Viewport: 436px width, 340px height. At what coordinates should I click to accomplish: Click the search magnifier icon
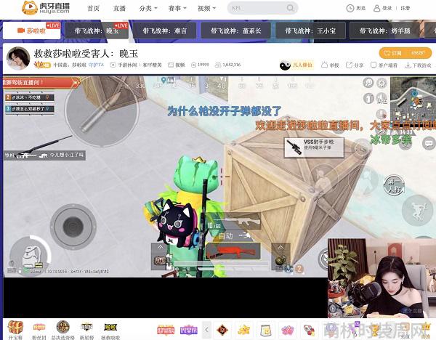pyautogui.click(x=290, y=8)
